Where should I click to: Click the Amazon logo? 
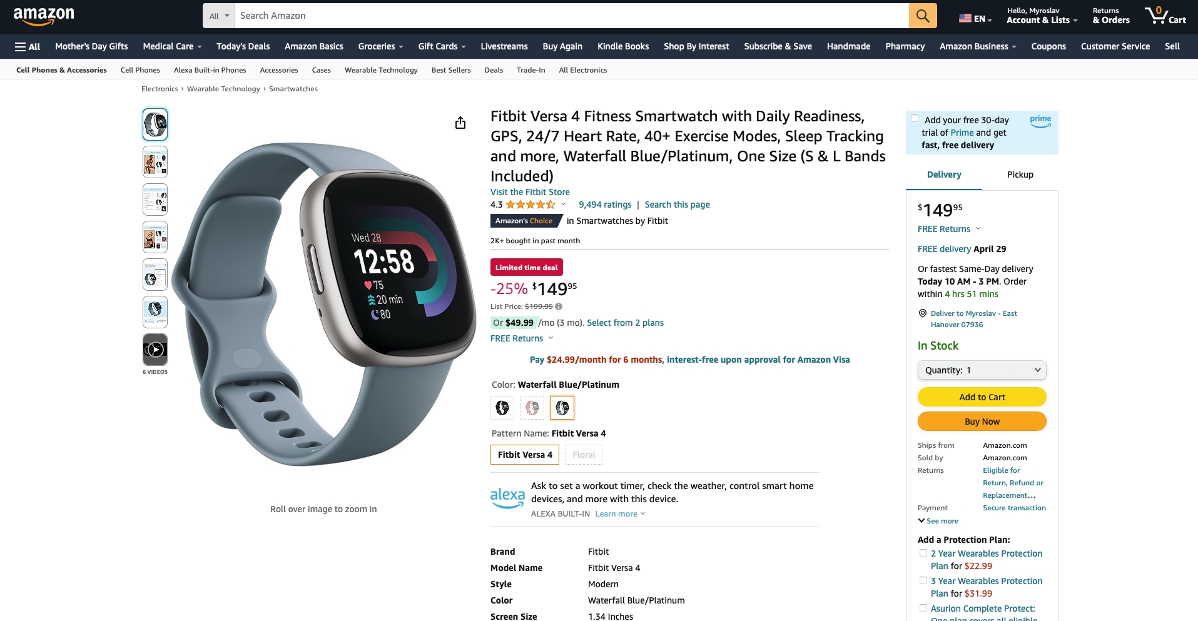pos(44,16)
